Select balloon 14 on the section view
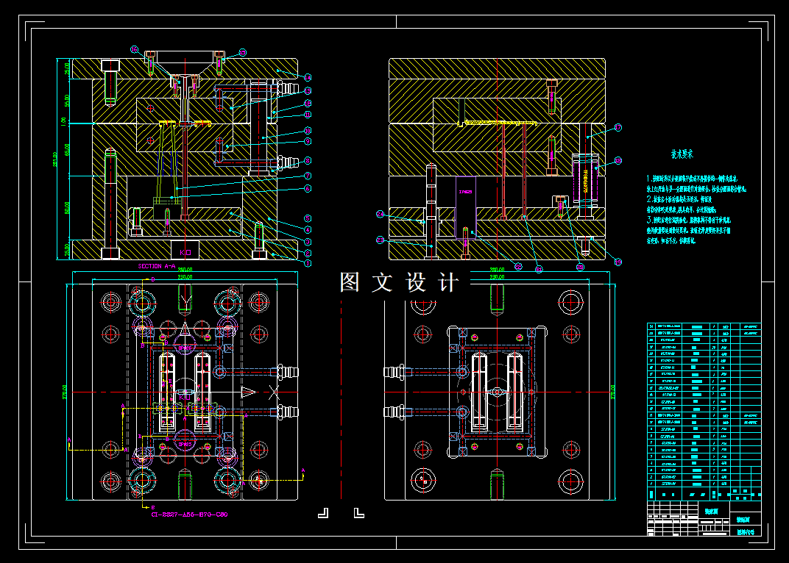 308,77
